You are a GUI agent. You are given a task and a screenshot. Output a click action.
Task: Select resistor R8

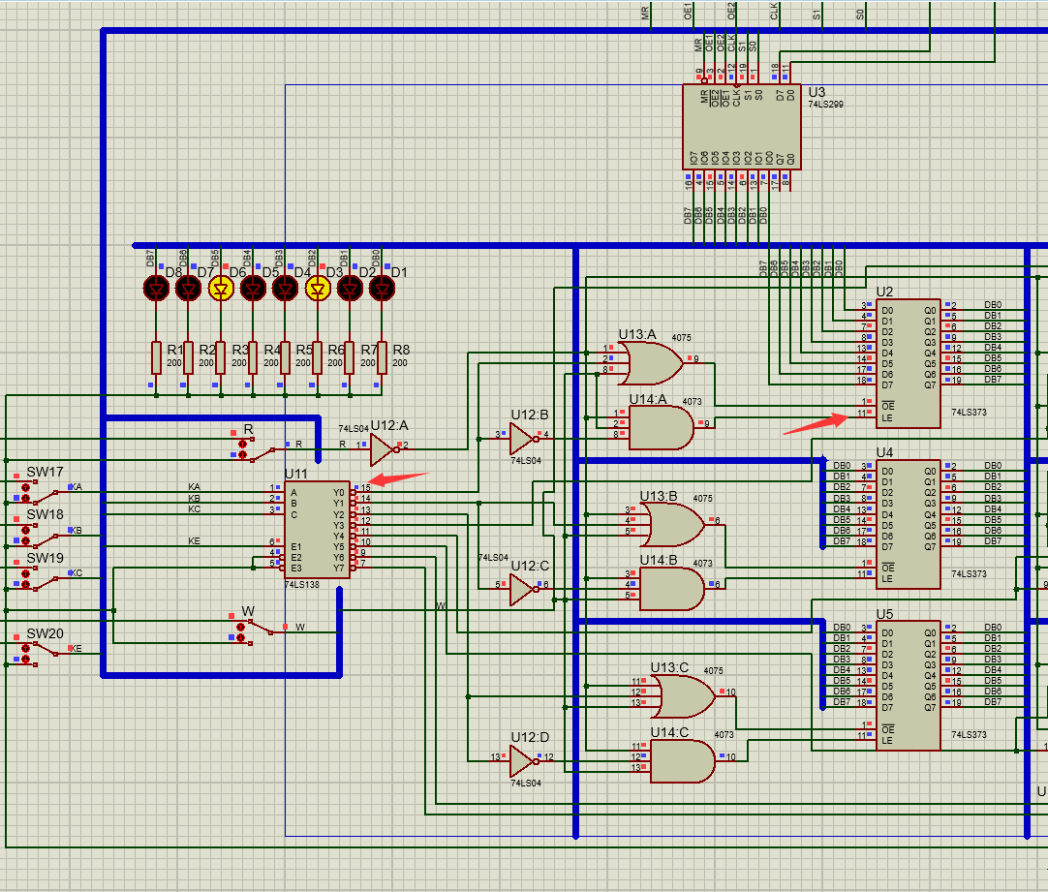[x=382, y=358]
